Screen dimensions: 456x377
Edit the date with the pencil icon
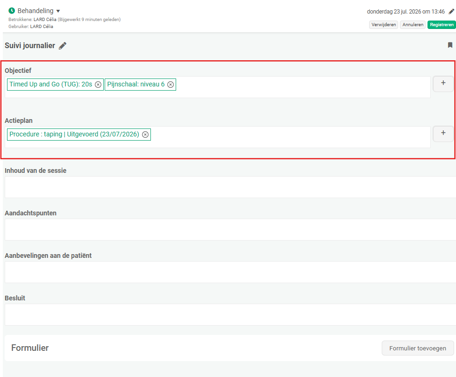(x=451, y=12)
